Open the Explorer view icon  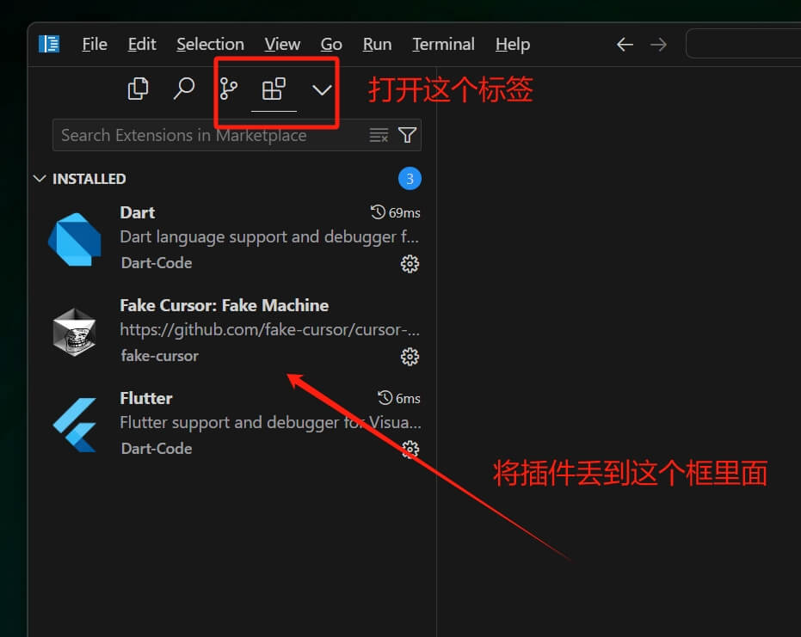pyautogui.click(x=138, y=89)
